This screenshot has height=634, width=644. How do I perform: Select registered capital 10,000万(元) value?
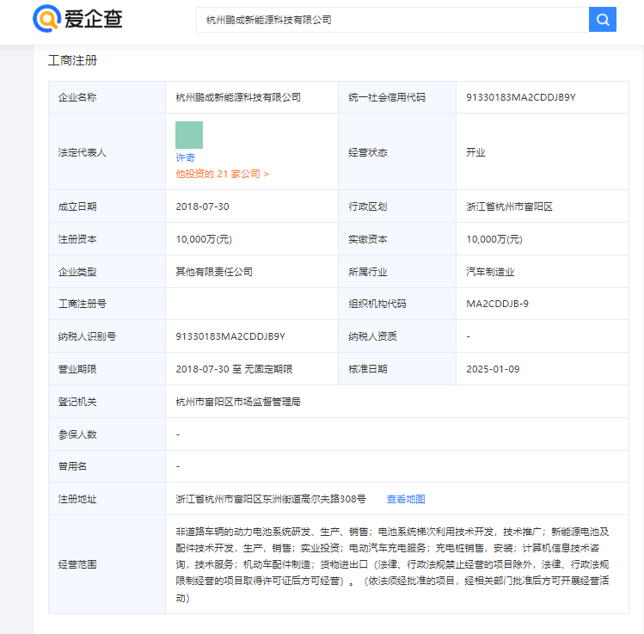click(204, 239)
